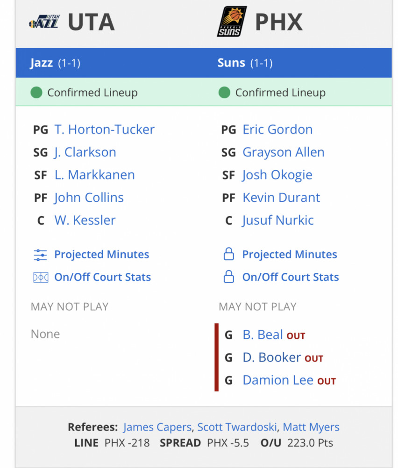Click the Jazz On/Off Court Stats court icon

pos(41,278)
